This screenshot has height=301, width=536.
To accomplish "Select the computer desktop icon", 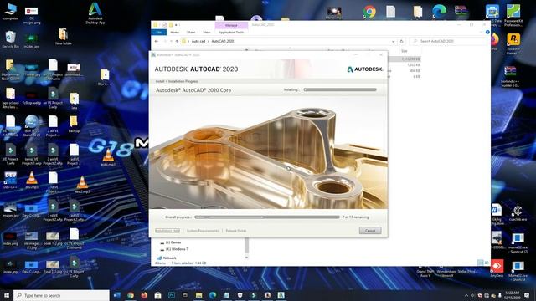I will [10, 12].
